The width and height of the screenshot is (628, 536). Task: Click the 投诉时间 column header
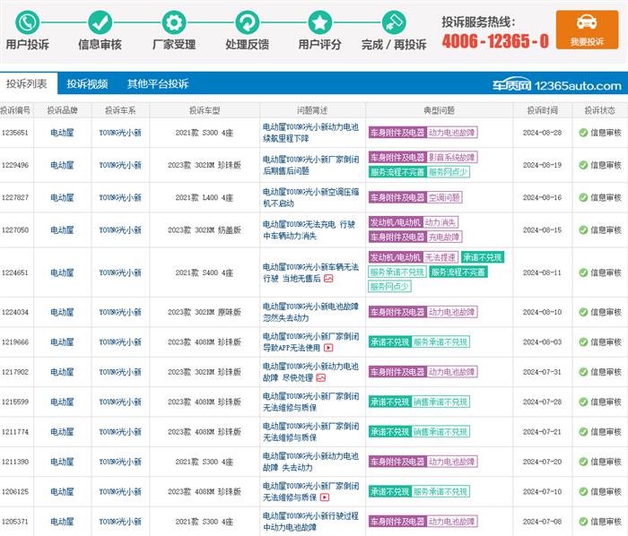pos(542,110)
